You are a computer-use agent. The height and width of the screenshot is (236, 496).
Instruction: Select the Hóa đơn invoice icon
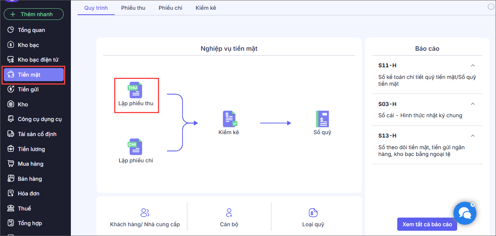11,194
